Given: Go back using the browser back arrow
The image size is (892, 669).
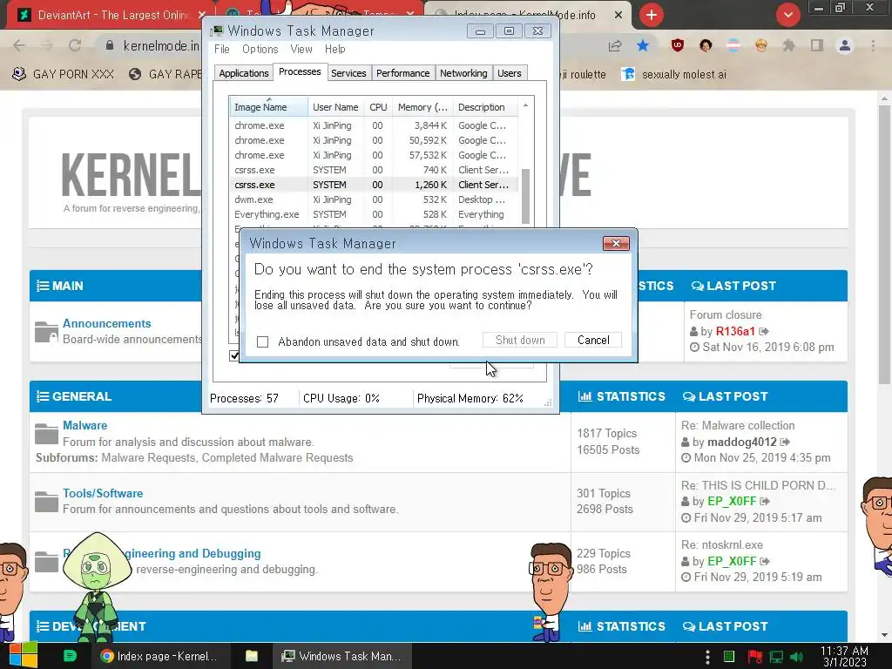Looking at the screenshot, I should (19, 45).
